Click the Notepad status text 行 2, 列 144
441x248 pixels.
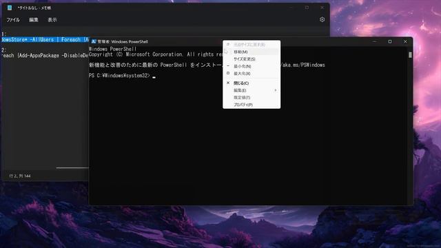[20, 176]
